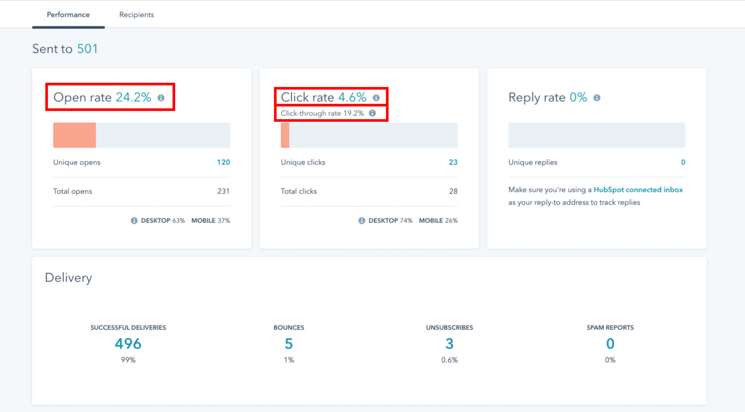This screenshot has width=745, height=412.
Task: Click the Click rate progress bar
Action: point(369,135)
